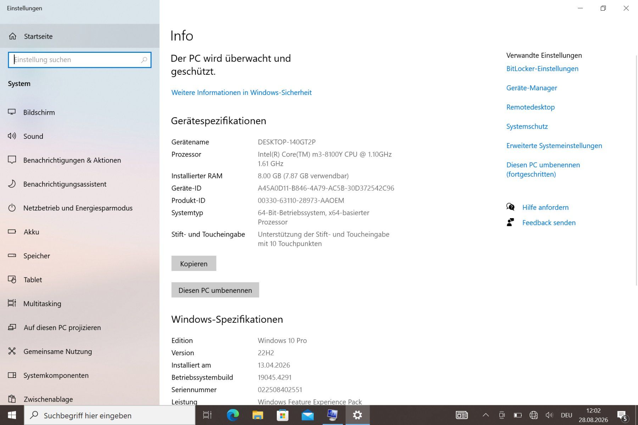Click the Speicher drive icon
638x425 pixels.
coord(12,255)
